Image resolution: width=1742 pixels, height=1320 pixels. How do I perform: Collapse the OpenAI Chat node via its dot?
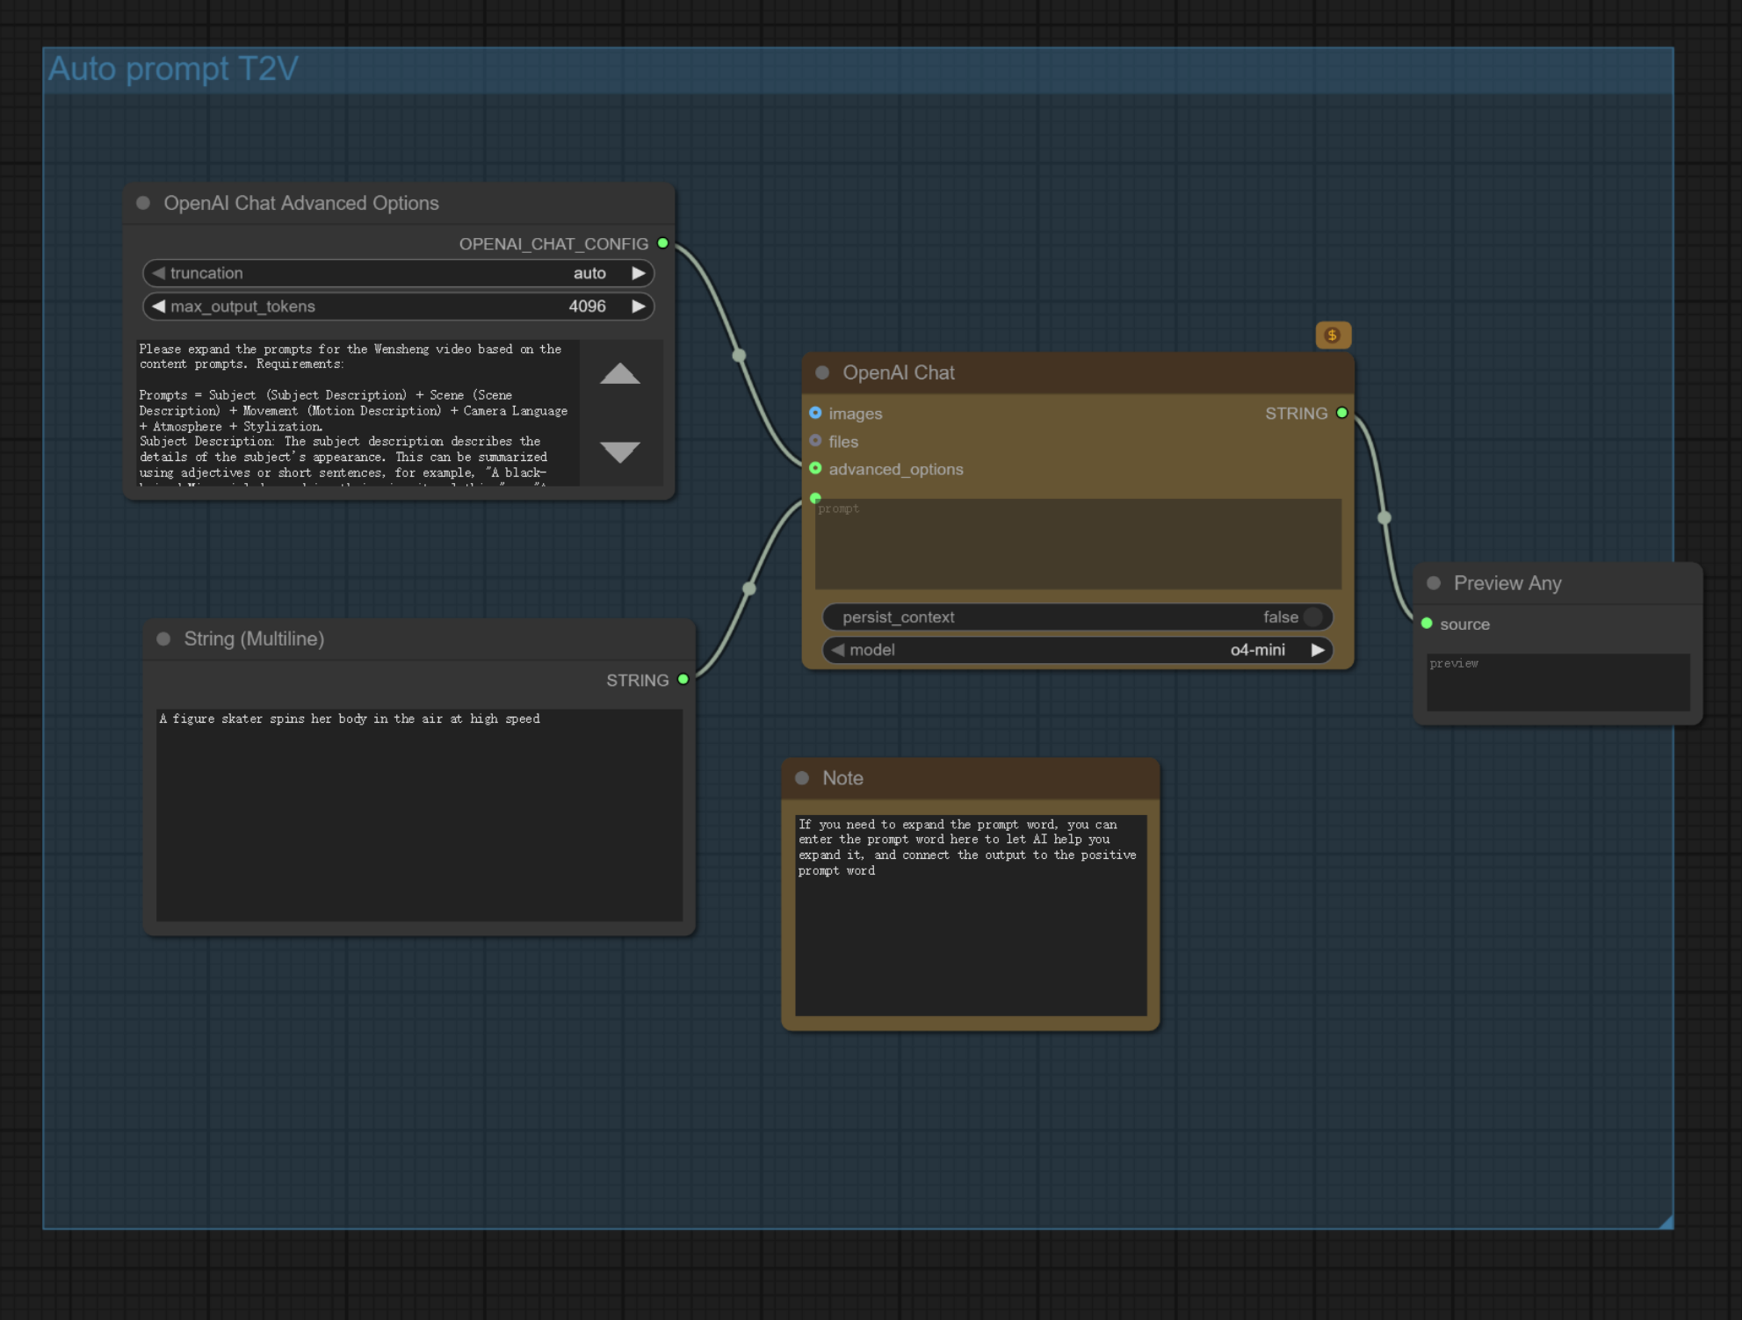pos(822,372)
